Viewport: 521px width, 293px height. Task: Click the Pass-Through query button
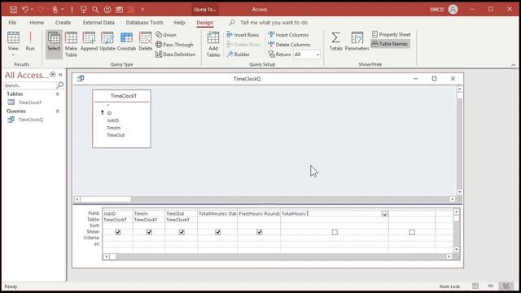(x=174, y=45)
